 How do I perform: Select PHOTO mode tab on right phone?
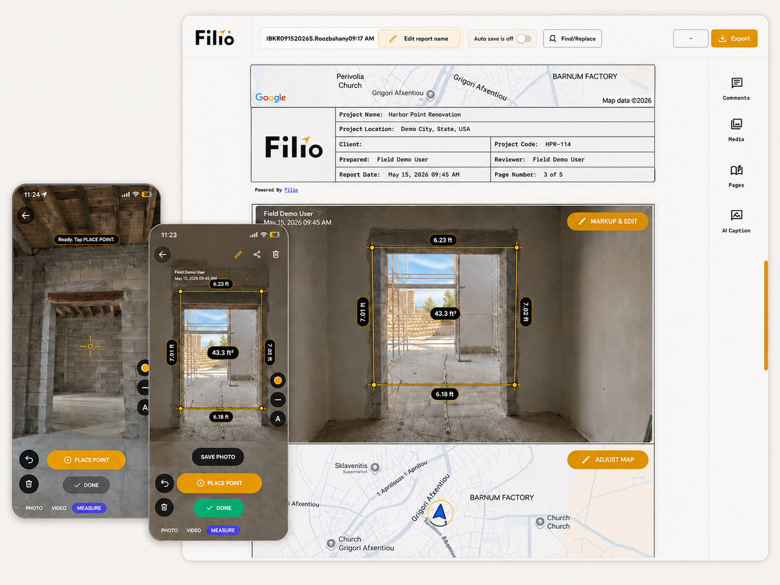point(169,531)
